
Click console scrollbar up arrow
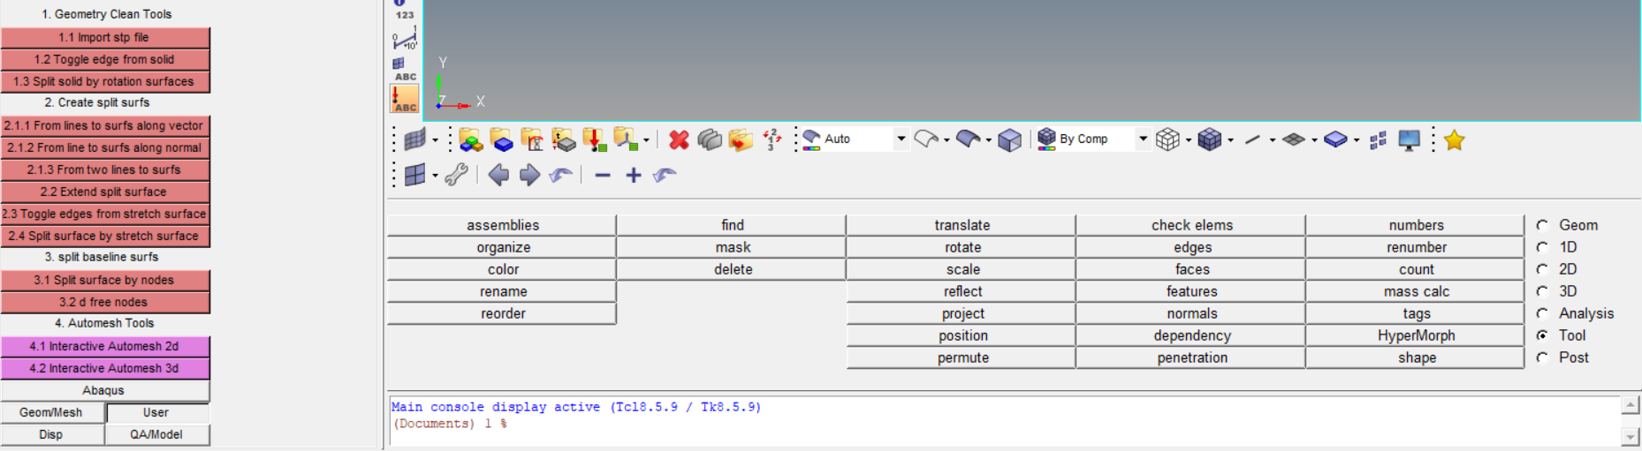1631,405
